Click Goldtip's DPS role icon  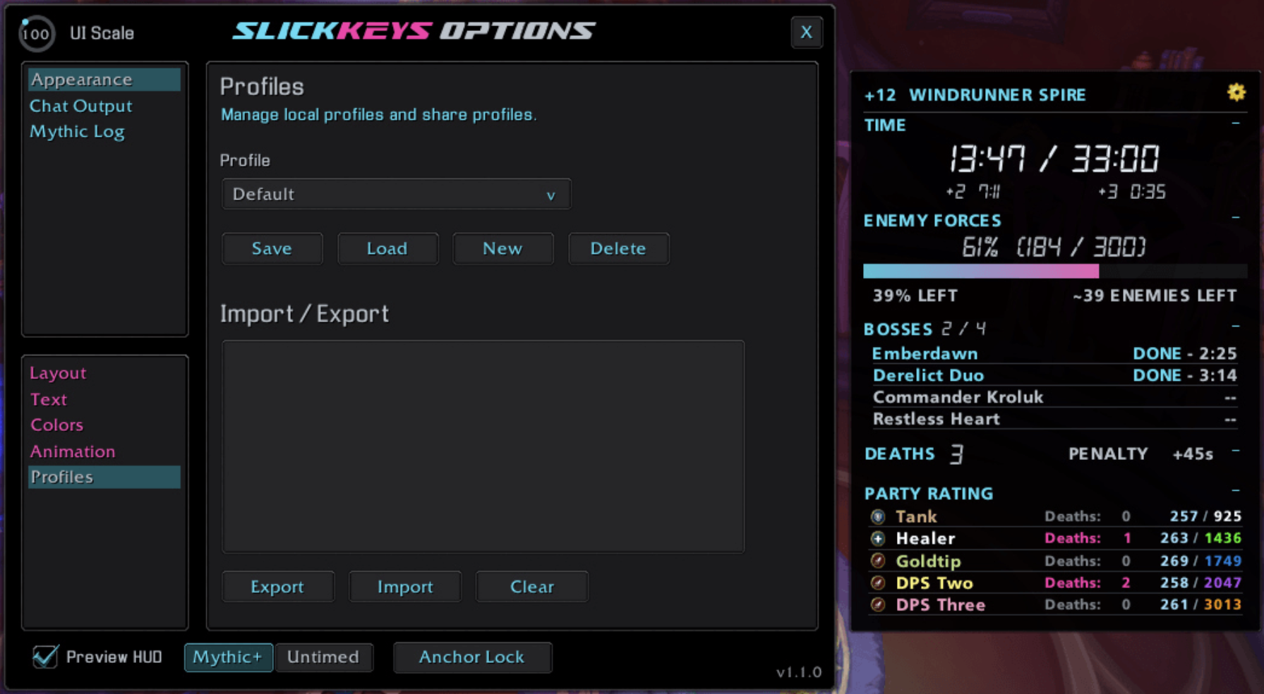point(878,561)
